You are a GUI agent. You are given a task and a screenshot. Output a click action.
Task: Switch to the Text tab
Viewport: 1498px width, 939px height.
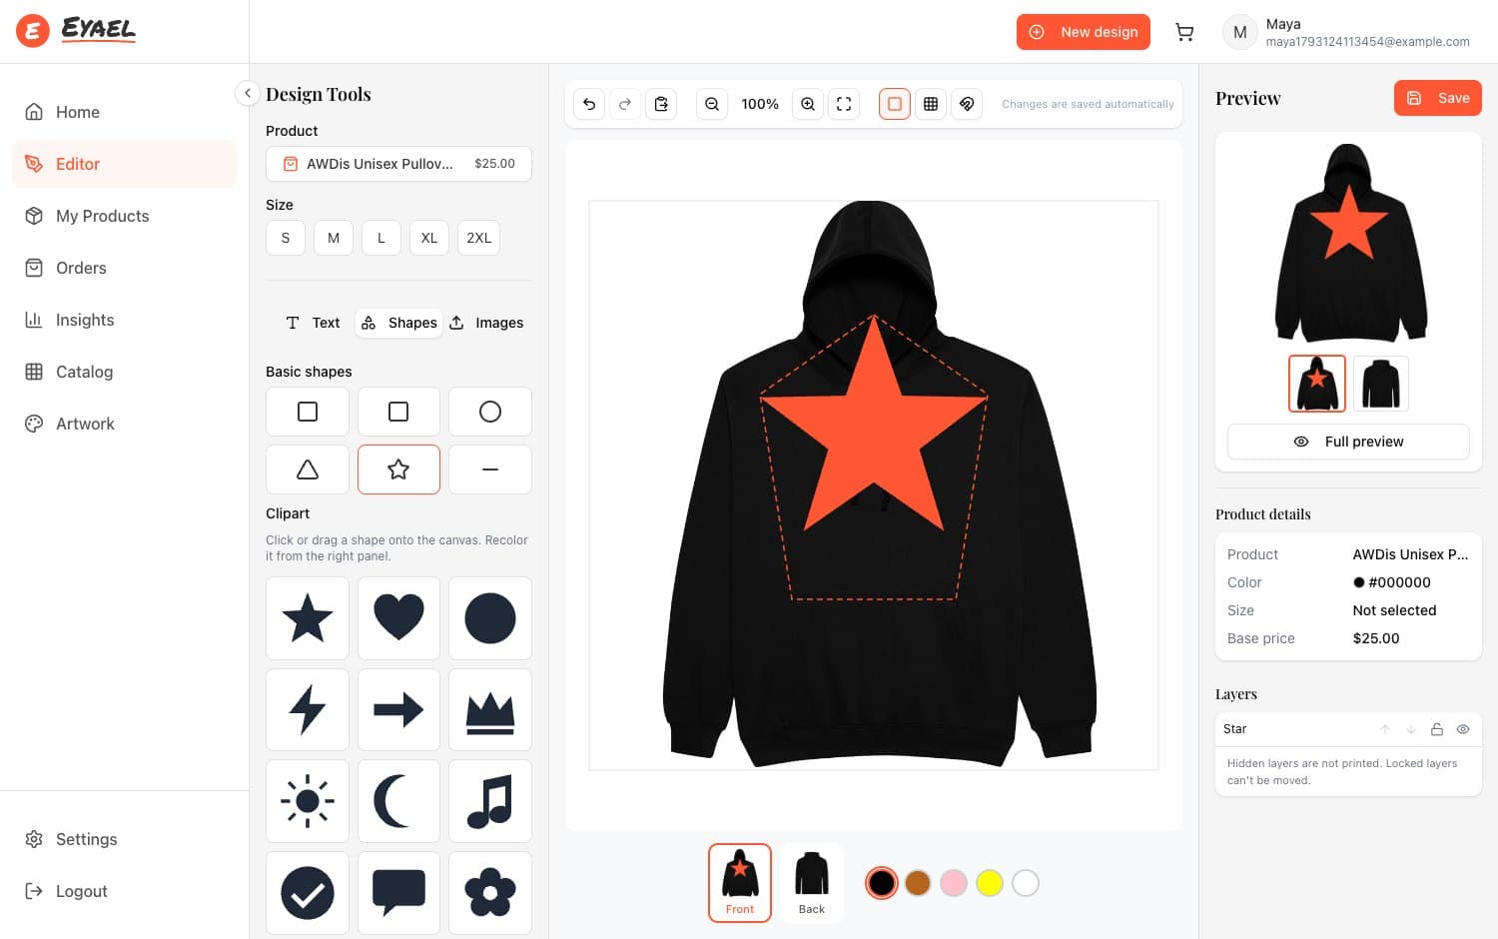coord(313,323)
